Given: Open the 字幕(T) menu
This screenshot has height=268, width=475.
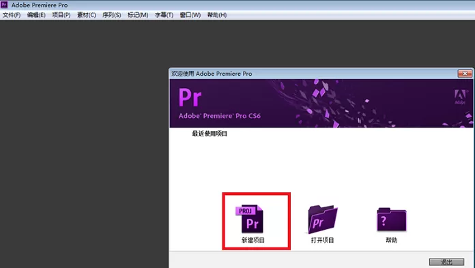Looking at the screenshot, I should point(164,15).
